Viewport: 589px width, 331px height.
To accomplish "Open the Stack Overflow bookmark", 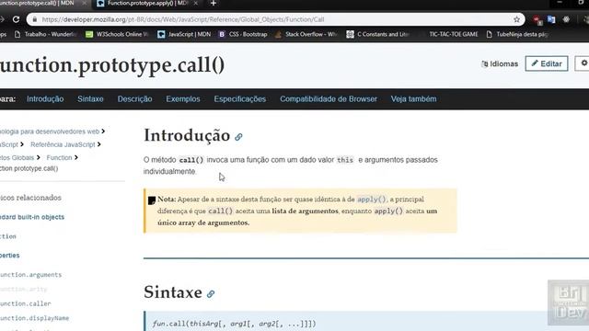I will click(306, 34).
